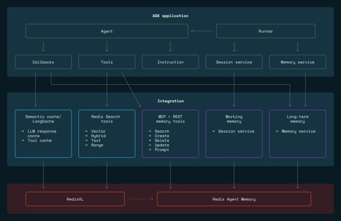Click the LLM response cache entry
Screen dimensions: 341x221
(x=42, y=134)
